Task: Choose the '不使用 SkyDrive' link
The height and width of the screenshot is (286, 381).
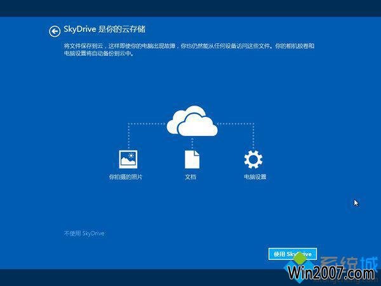Action: point(84,233)
